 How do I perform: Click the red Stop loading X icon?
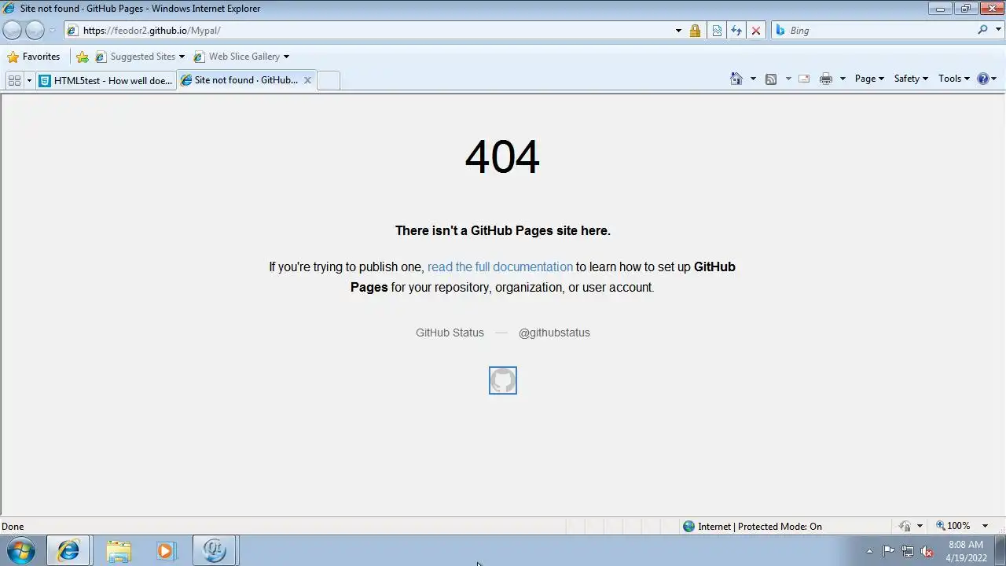pyautogui.click(x=756, y=31)
